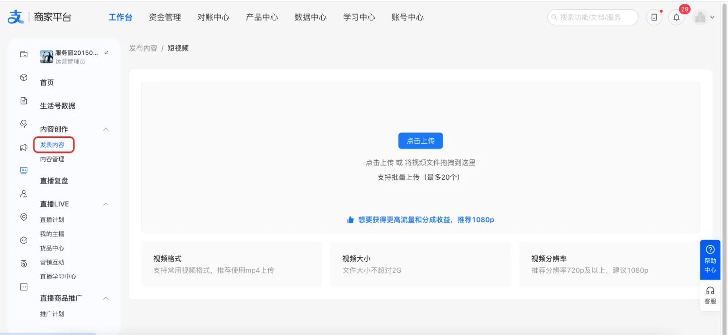Open notifications bell with 29 badge

(x=677, y=17)
